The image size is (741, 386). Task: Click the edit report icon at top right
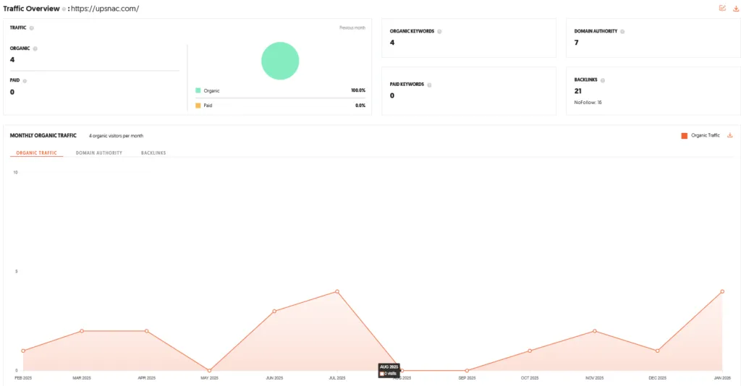[722, 8]
